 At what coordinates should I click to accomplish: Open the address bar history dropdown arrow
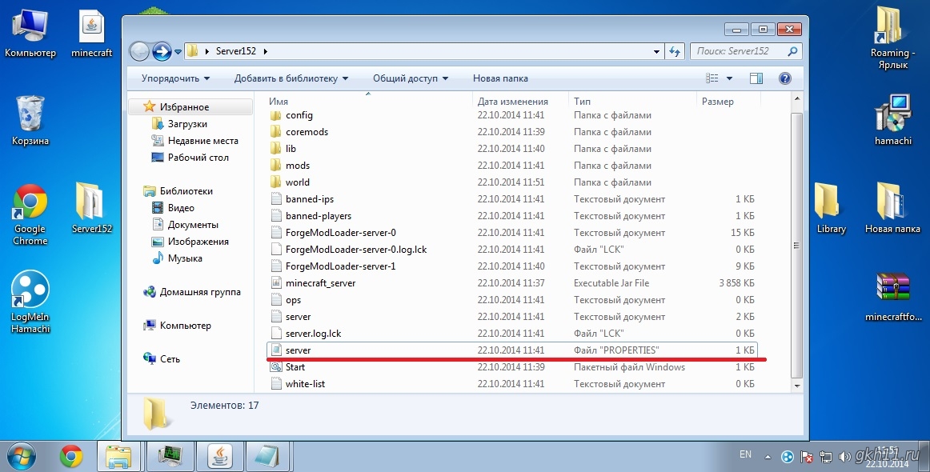click(656, 51)
